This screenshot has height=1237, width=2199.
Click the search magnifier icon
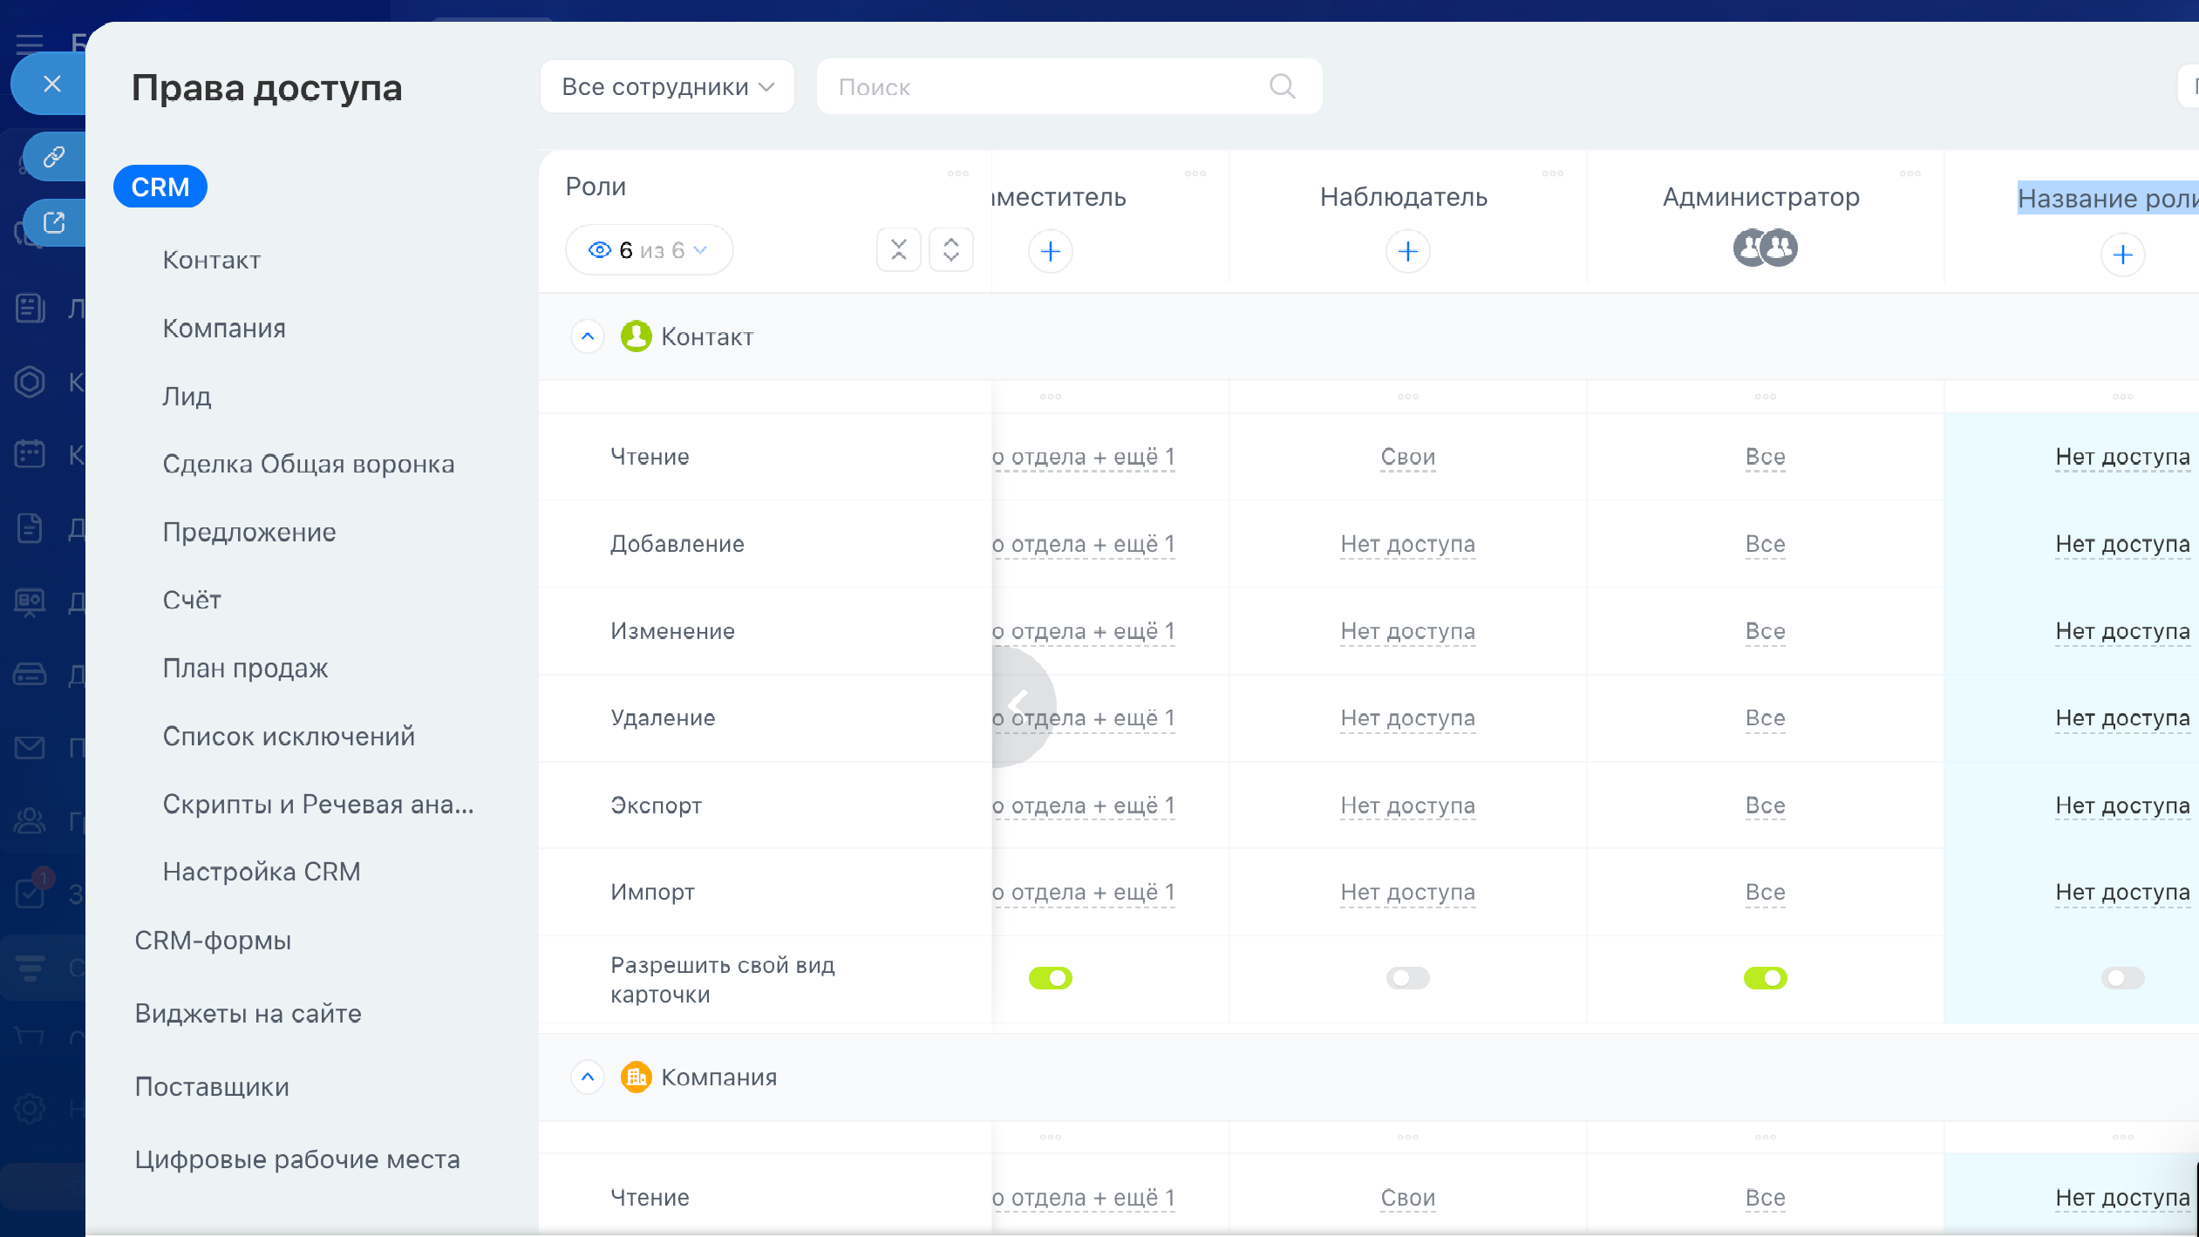1282,86
